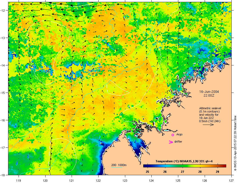237x183 pixels.
Task: Click the magenta Argo circle symbol
Action: click(173, 135)
